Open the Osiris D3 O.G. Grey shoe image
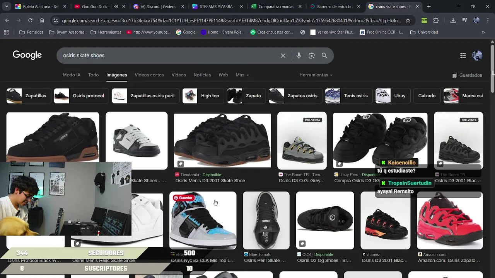Screen dimensions: 495x278 pyautogui.click(x=302, y=141)
